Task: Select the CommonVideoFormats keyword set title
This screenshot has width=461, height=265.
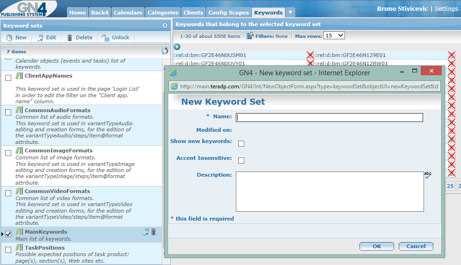Action: [x=57, y=191]
